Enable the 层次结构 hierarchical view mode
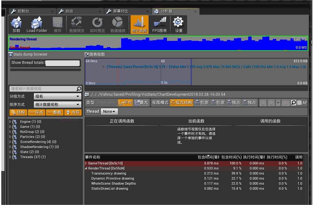This screenshot has width=313, height=205. coord(181,102)
